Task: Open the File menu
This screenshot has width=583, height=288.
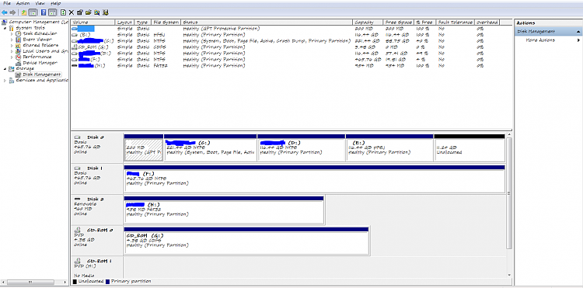Action: coord(7,3)
